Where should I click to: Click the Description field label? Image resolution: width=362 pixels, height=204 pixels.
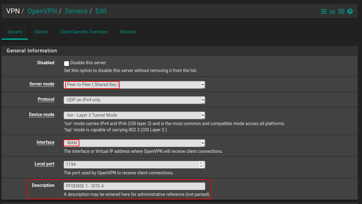(x=43, y=185)
